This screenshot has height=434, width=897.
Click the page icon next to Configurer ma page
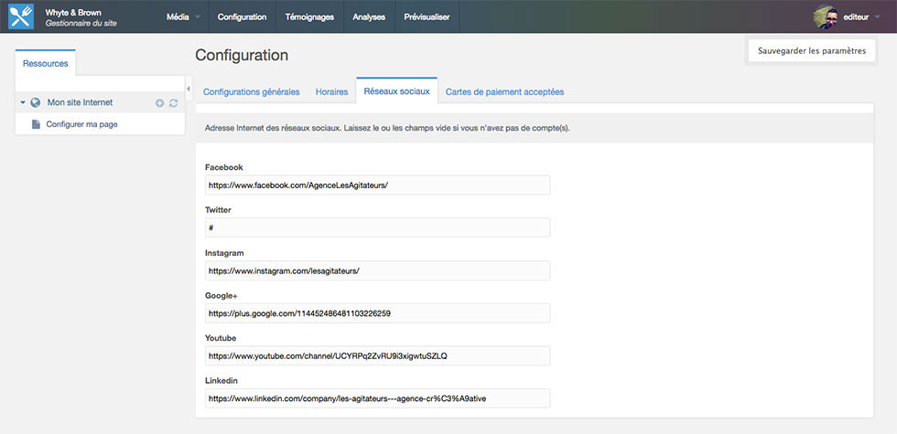coord(37,124)
